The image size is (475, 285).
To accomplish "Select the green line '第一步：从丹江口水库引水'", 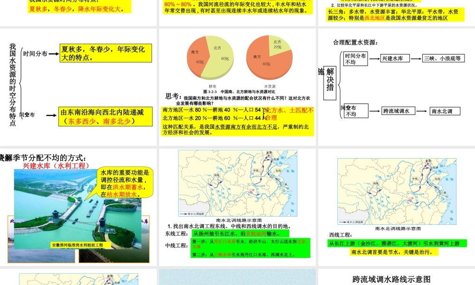I will pyautogui.click(x=250, y=244).
